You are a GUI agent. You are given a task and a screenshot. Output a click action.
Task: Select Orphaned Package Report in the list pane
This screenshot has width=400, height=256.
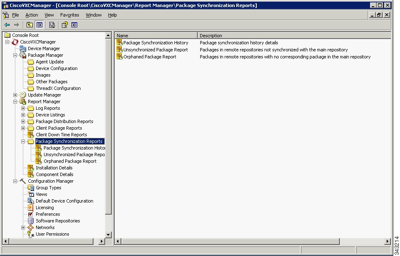click(150, 57)
